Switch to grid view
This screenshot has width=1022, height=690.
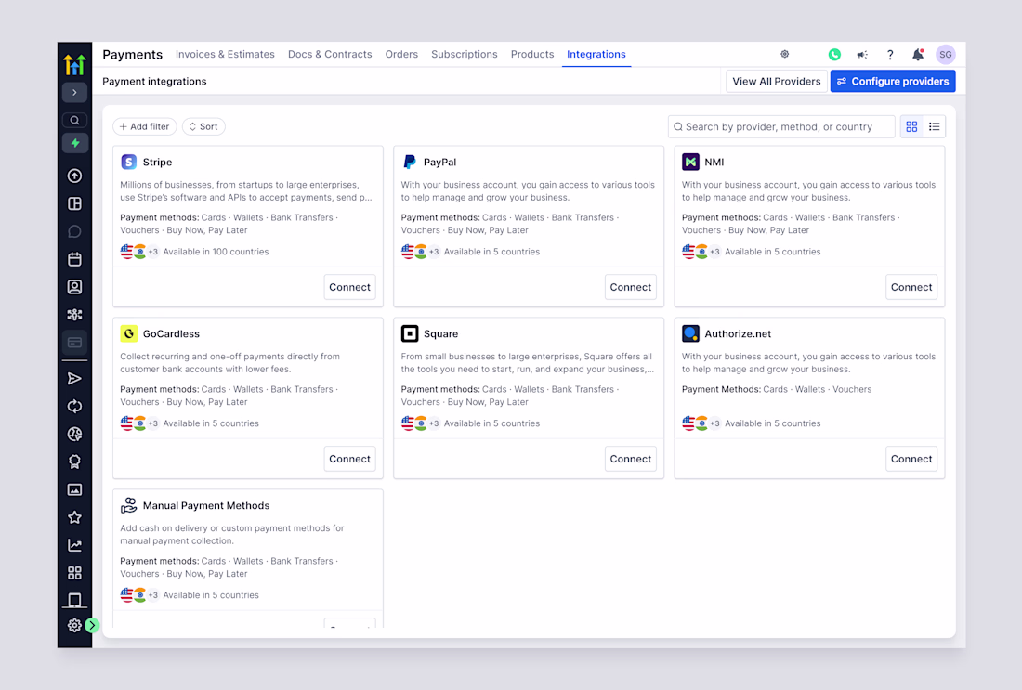911,126
